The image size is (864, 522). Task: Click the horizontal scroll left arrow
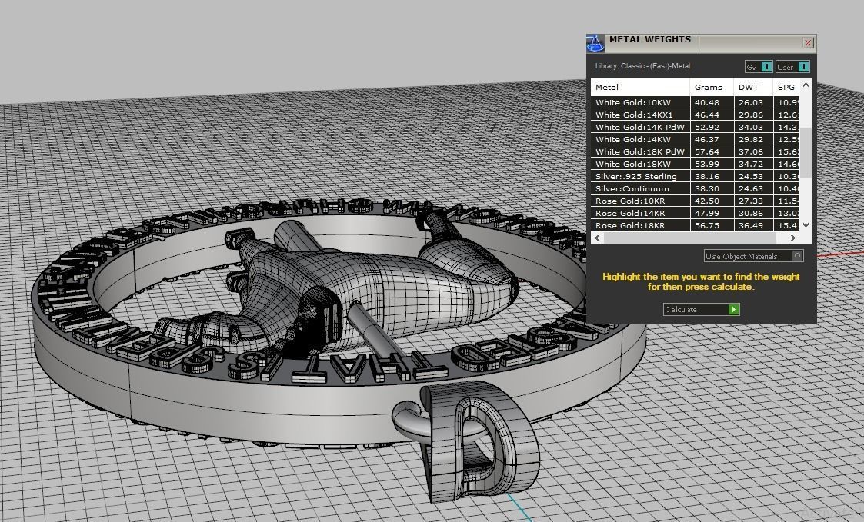coord(597,238)
